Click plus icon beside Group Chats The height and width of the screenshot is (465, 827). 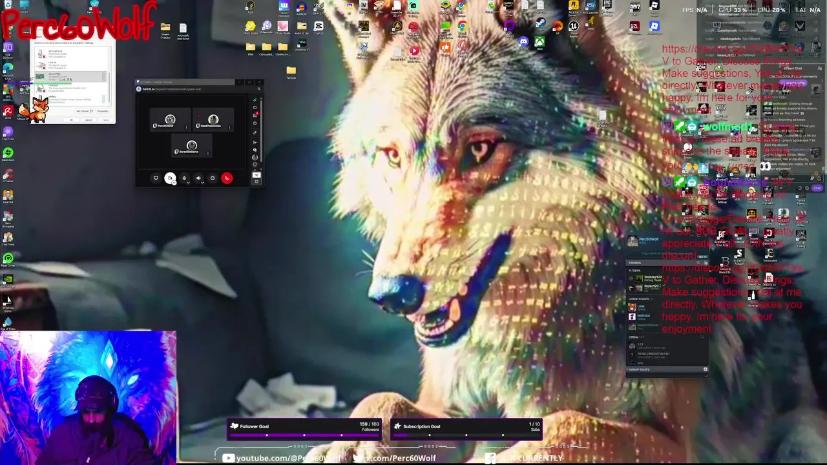tap(705, 369)
